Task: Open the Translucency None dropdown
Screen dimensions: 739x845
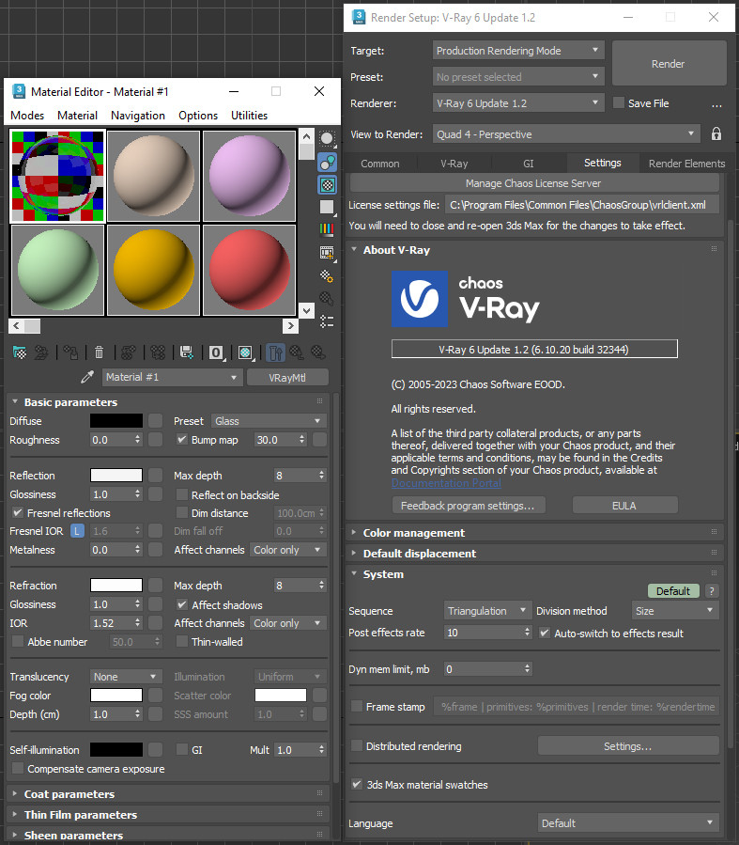Action: coord(125,677)
